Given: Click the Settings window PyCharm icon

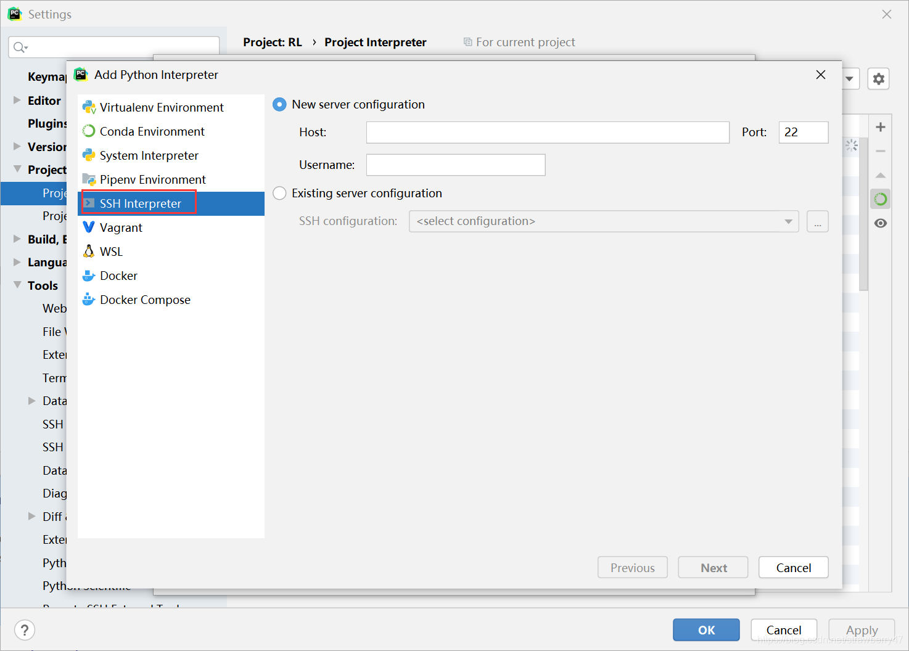Looking at the screenshot, I should (15, 14).
